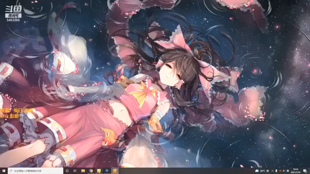Screen dimensions: 310x174
Task: Switch input method indicator in tray
Action: 288,171
